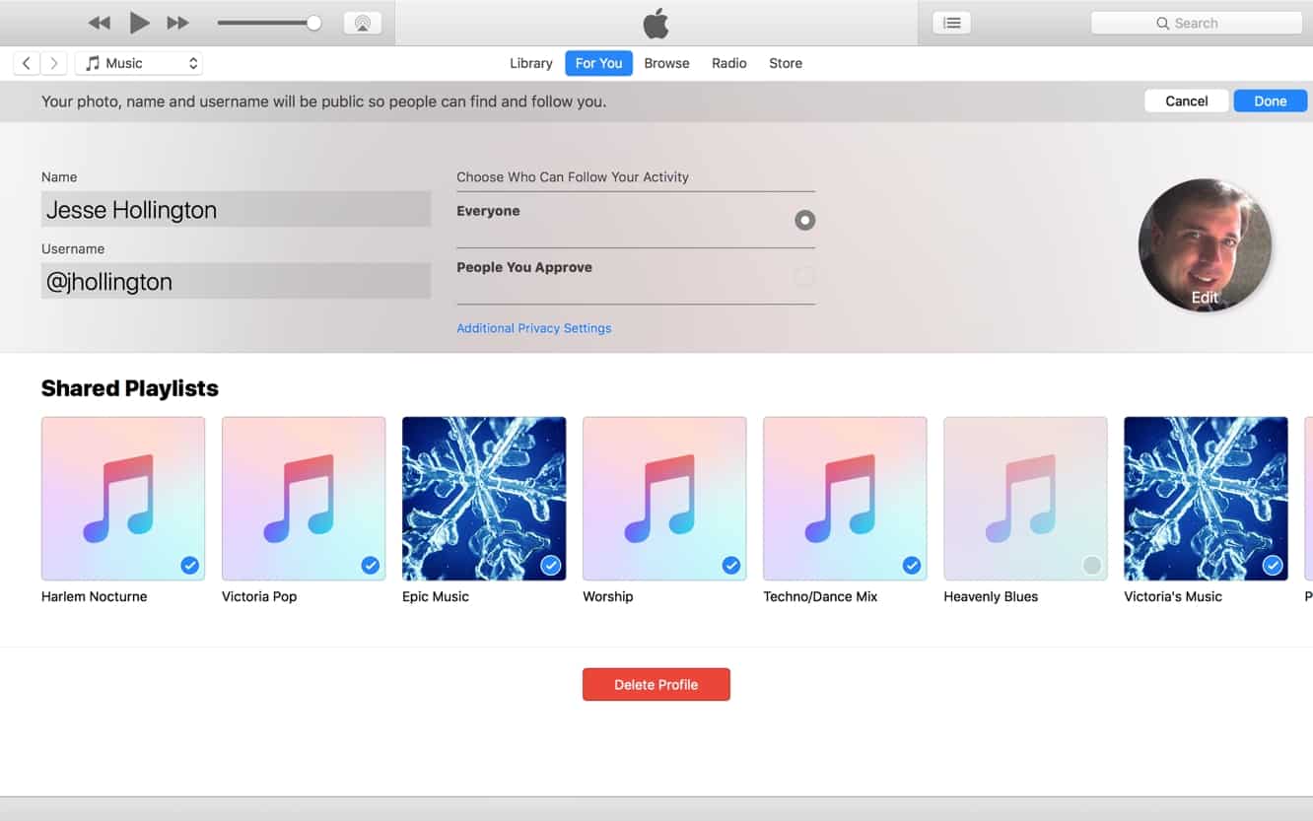
Task: Select the For You tab
Action: tap(598, 63)
